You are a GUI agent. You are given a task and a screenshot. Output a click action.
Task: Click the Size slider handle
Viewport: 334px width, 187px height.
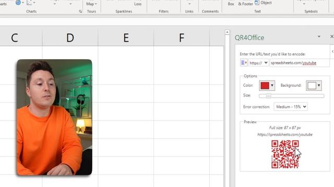coord(269,96)
